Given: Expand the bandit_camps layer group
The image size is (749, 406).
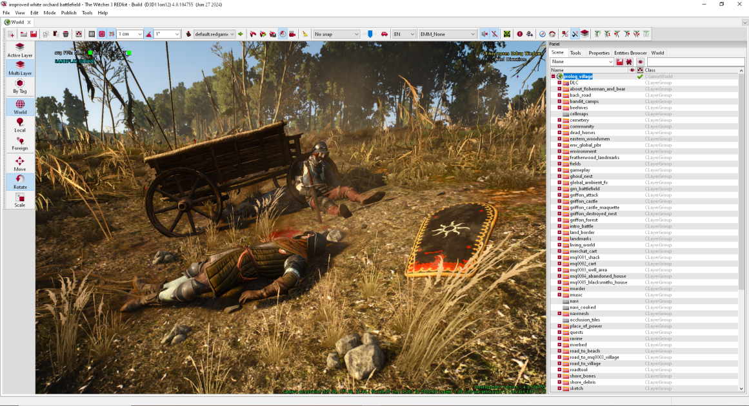Looking at the screenshot, I should click(x=559, y=102).
